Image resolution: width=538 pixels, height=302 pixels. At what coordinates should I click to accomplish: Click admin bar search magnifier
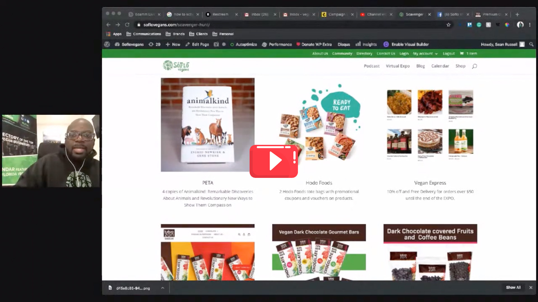(x=531, y=44)
